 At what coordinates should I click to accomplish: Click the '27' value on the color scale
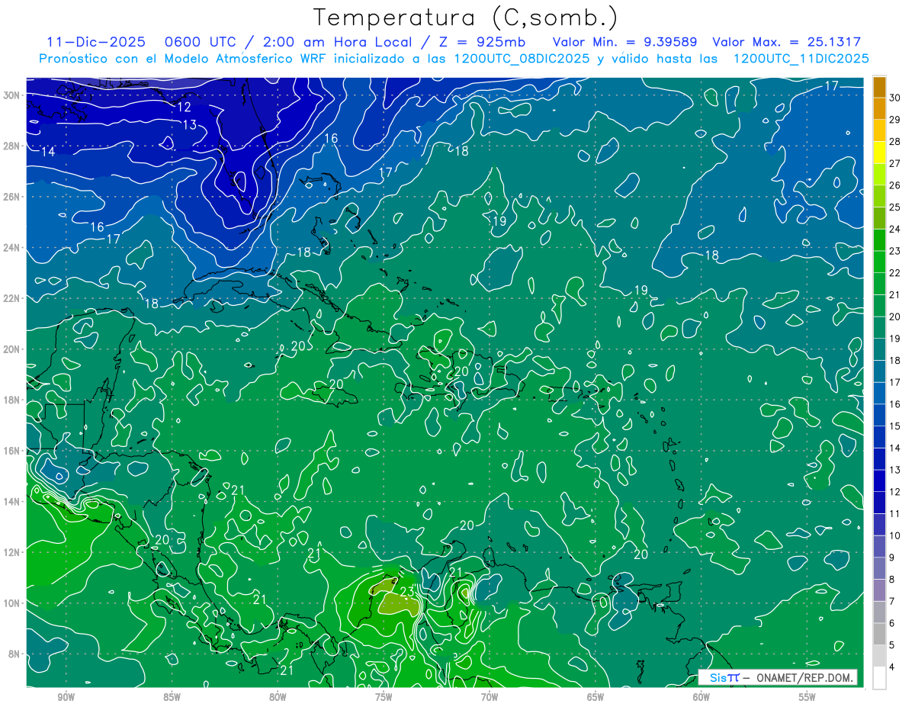coord(895,163)
